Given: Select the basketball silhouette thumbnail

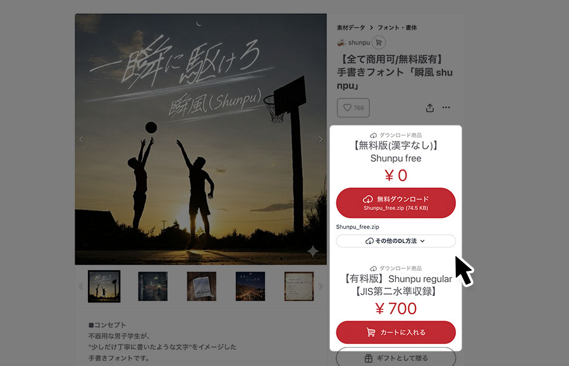Looking at the screenshot, I should point(104,286).
